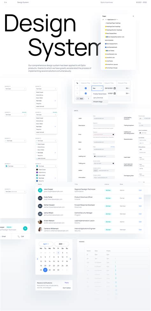Select Freddy Newandyke from the spreadsheet dropdown
This screenshot has height=311, width=151.
pos(100,94)
